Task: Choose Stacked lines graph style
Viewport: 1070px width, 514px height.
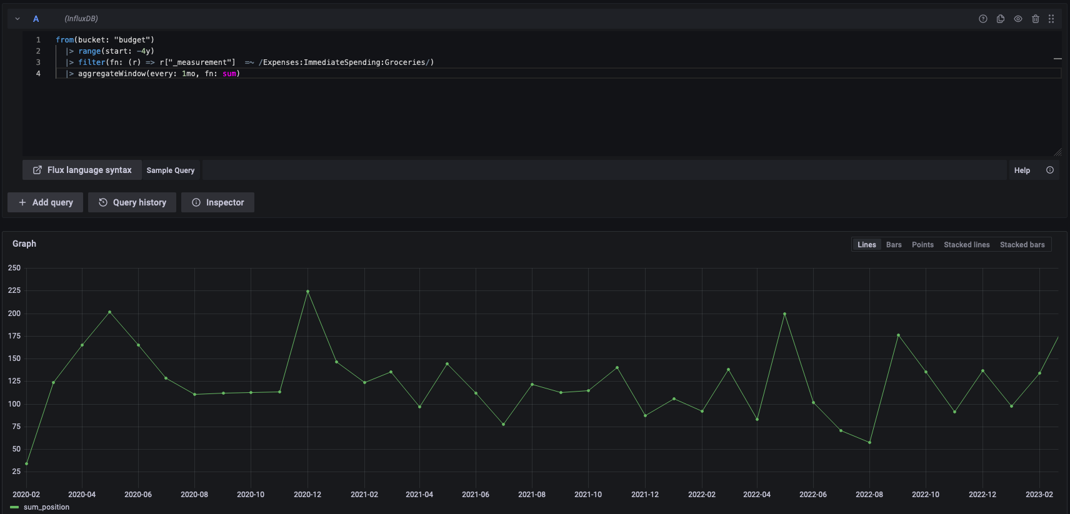Action: point(966,245)
